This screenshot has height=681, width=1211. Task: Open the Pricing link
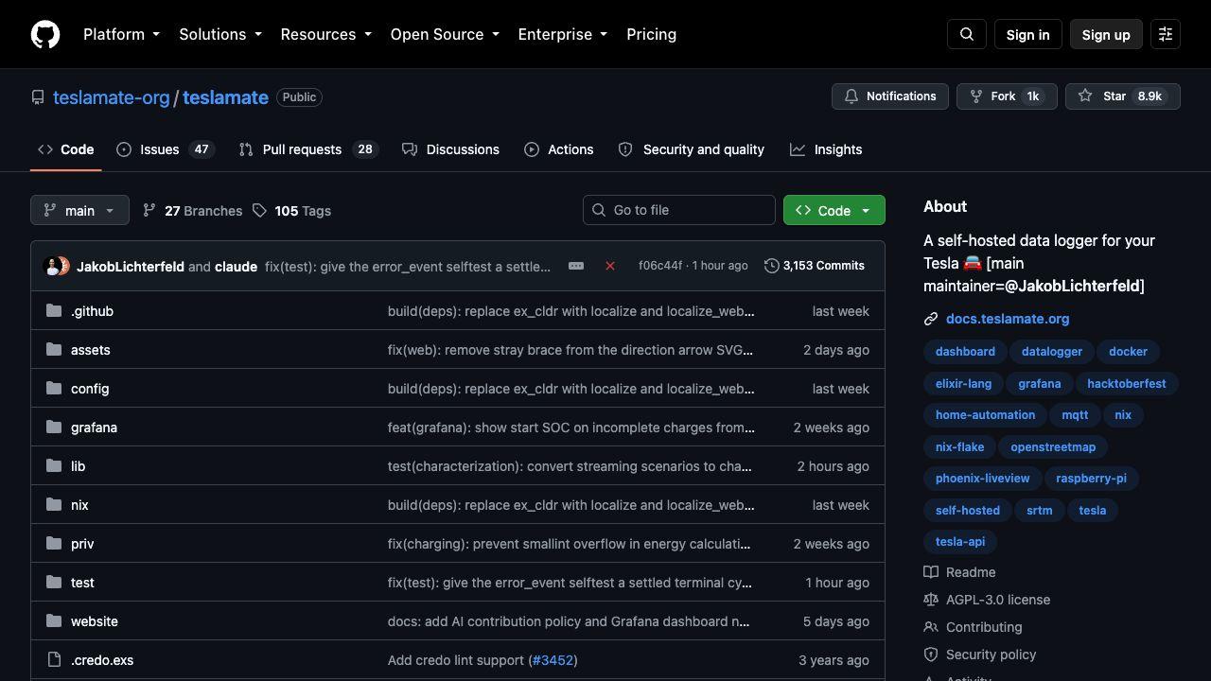coord(651,34)
